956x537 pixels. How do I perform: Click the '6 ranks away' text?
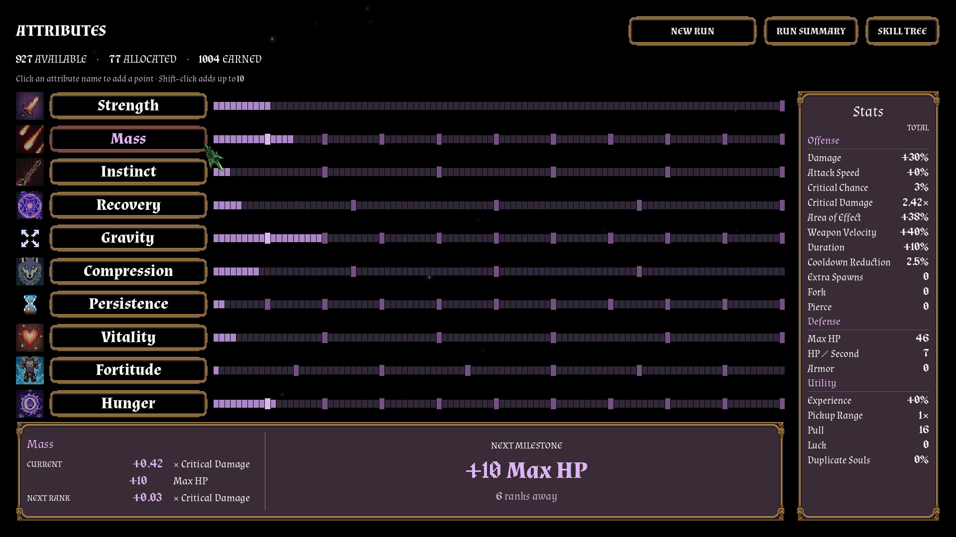pos(527,496)
